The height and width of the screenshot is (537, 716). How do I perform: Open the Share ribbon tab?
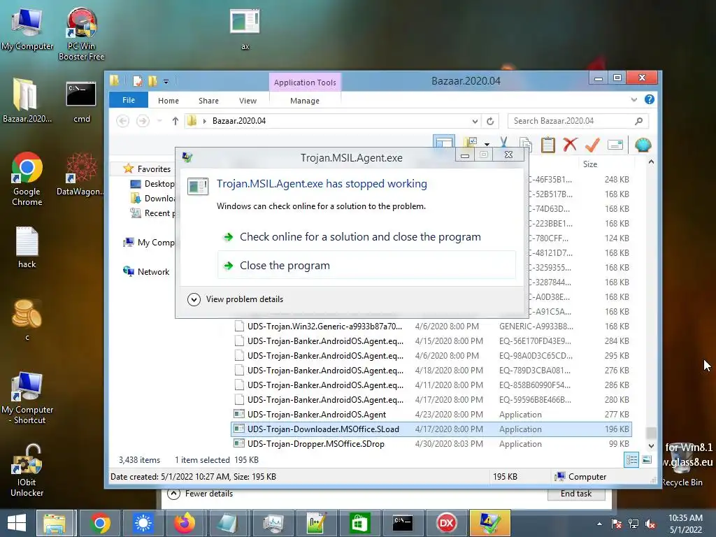click(208, 101)
